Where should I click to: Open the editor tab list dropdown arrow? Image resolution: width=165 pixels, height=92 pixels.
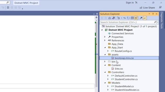(94, 14)
